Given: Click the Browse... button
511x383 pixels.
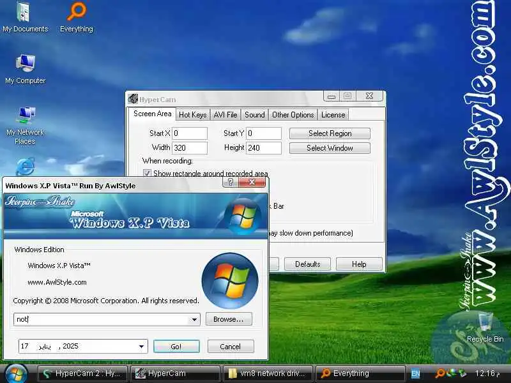Looking at the screenshot, I should click(x=229, y=319).
